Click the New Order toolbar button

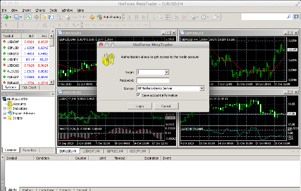76,17
